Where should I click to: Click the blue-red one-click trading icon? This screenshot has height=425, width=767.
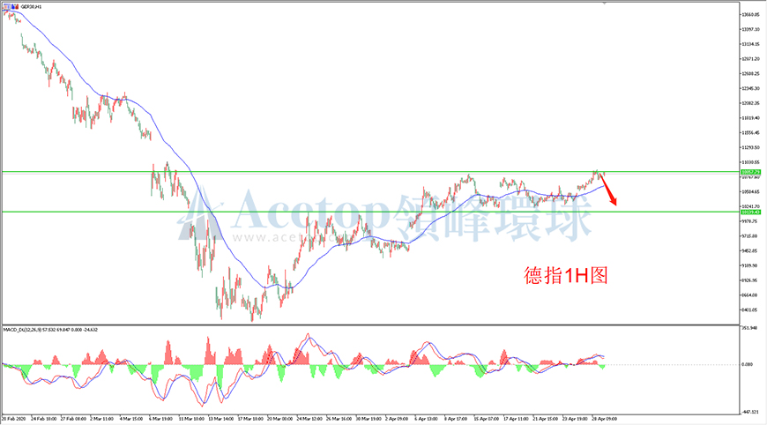[x=15, y=7]
